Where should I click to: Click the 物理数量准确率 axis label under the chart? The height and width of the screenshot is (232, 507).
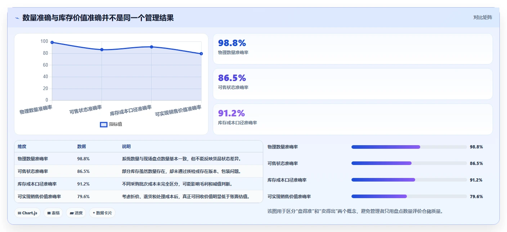36,110
